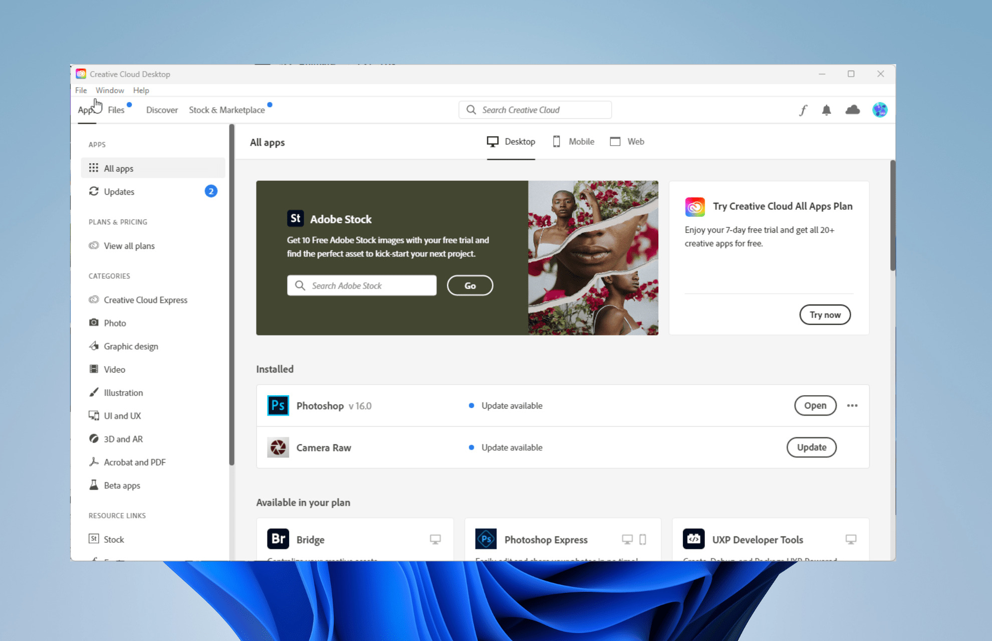Click the sidebar vertical scrollbar
The height and width of the screenshot is (641, 992).
click(231, 295)
